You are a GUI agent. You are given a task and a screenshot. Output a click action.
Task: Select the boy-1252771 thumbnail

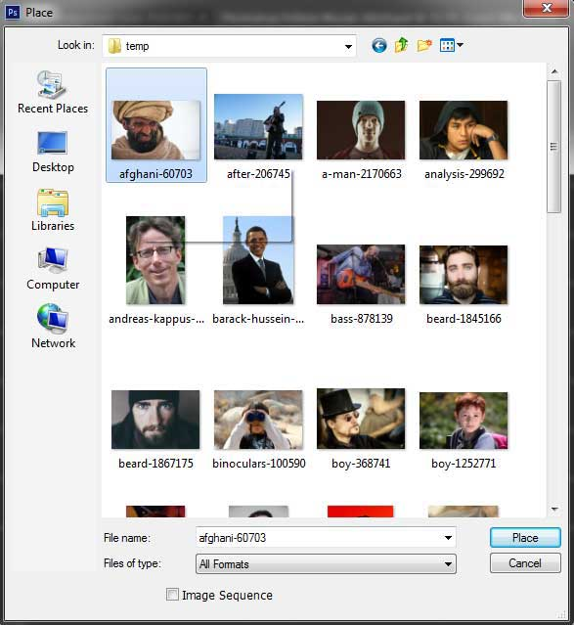[464, 421]
